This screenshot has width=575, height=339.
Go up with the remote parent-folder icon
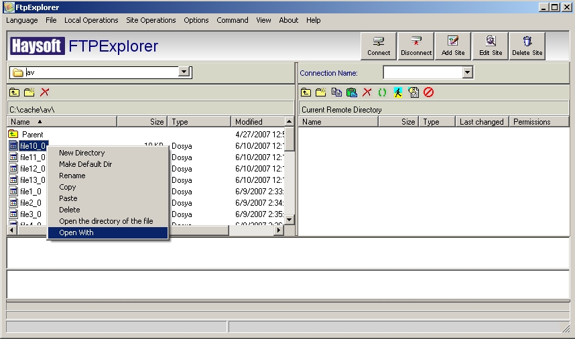(306, 92)
